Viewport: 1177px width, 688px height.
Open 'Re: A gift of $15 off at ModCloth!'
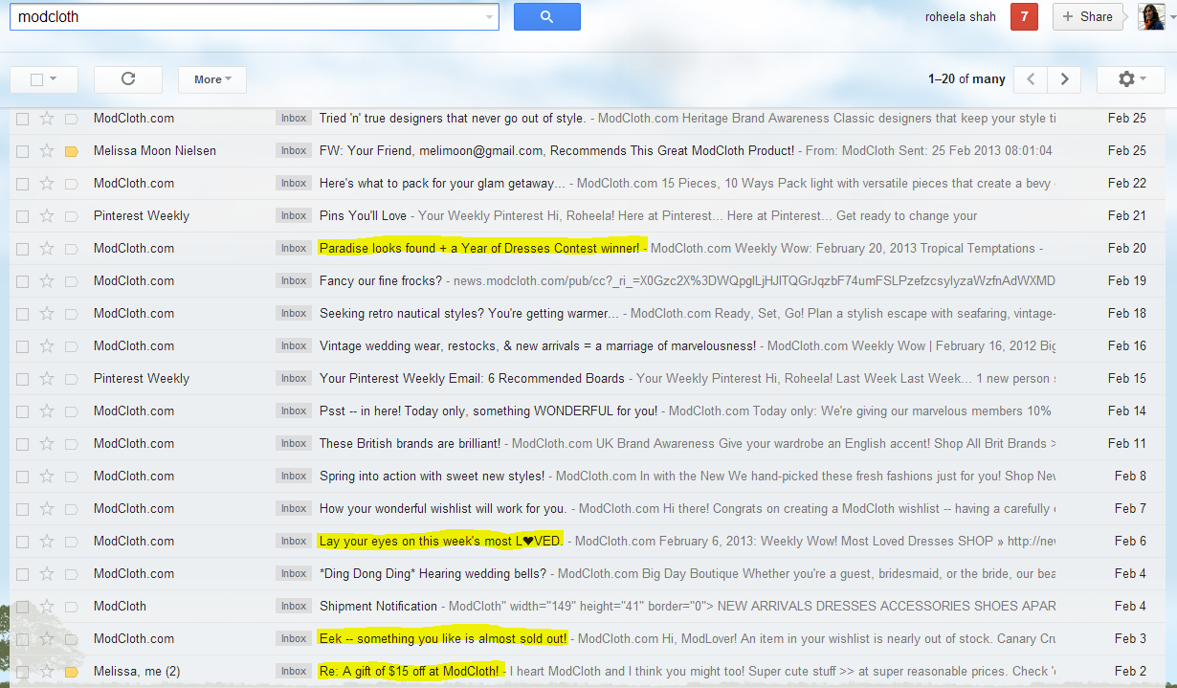[410, 671]
